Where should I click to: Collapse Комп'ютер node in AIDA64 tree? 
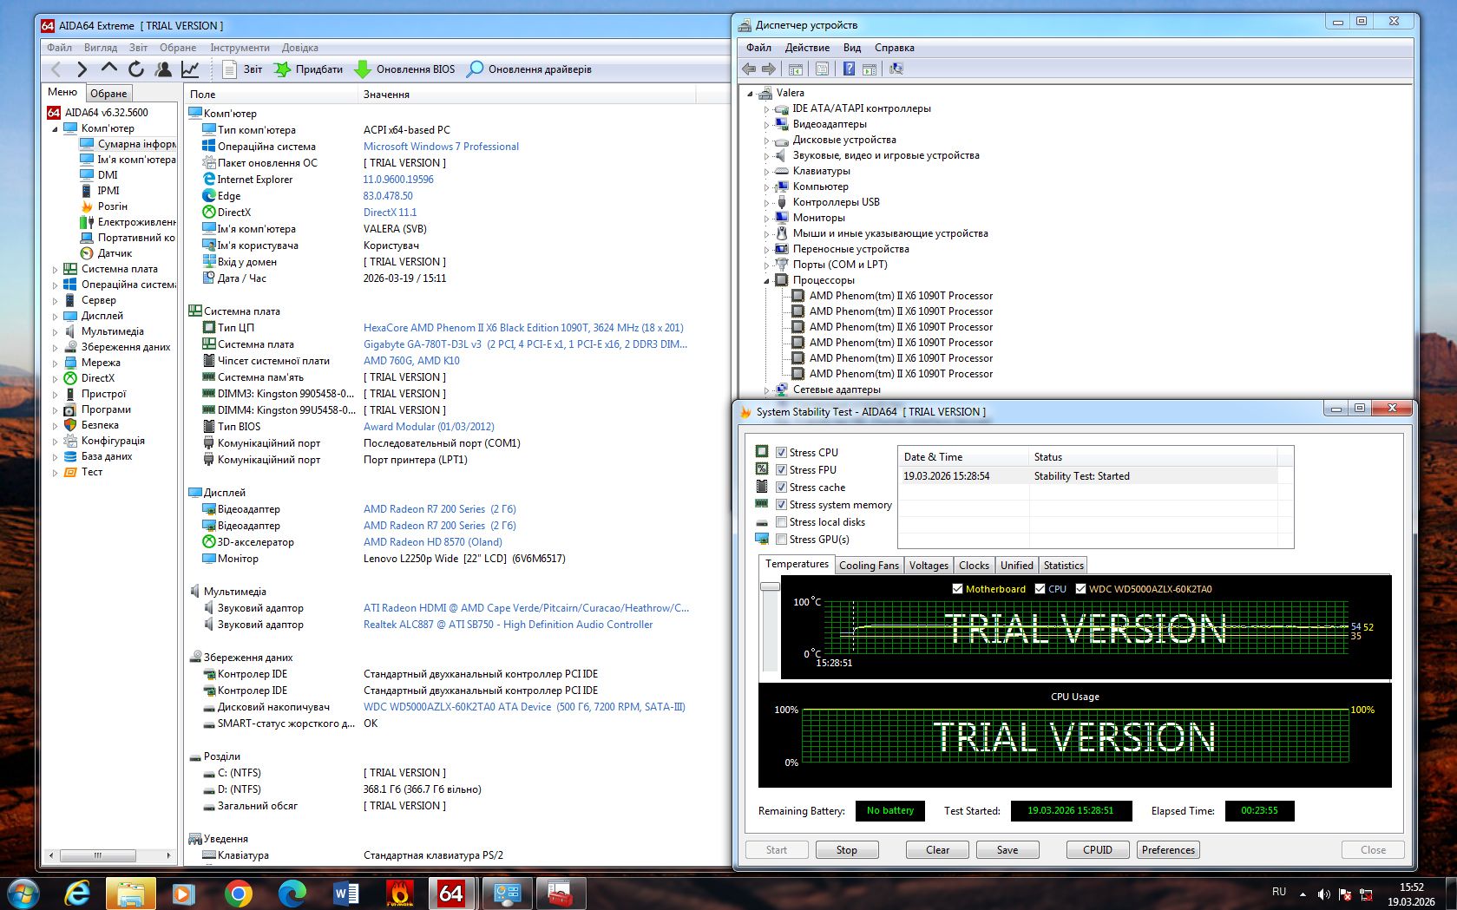pos(56,128)
